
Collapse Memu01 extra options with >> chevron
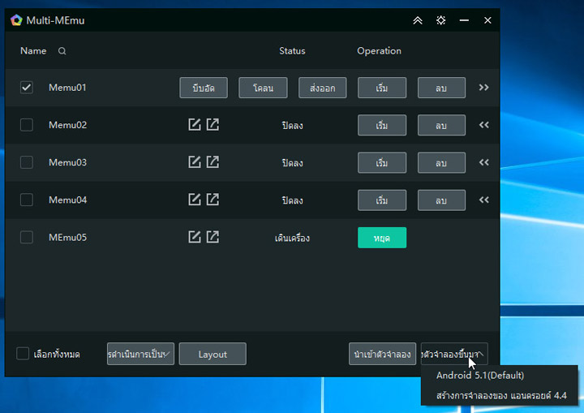click(x=483, y=88)
